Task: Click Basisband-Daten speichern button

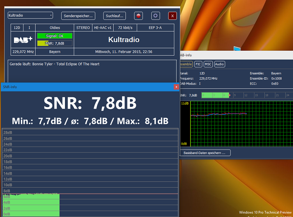Action: tap(205, 153)
